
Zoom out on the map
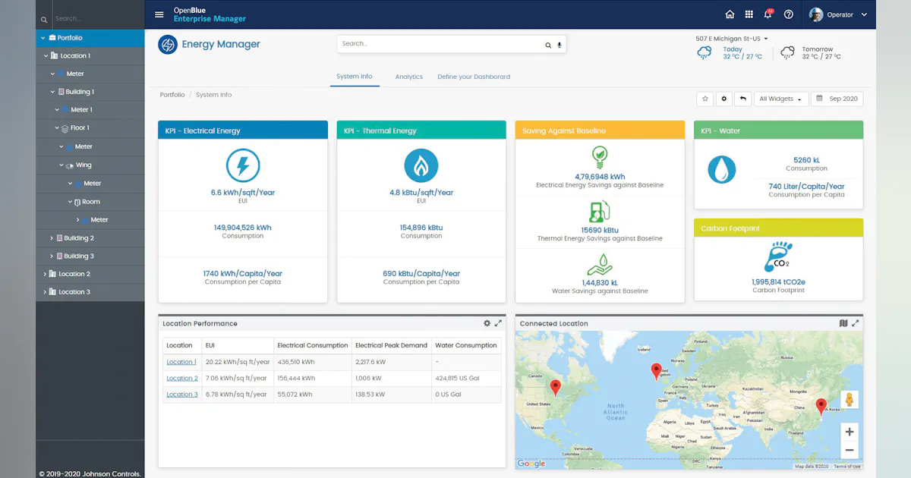coord(850,450)
